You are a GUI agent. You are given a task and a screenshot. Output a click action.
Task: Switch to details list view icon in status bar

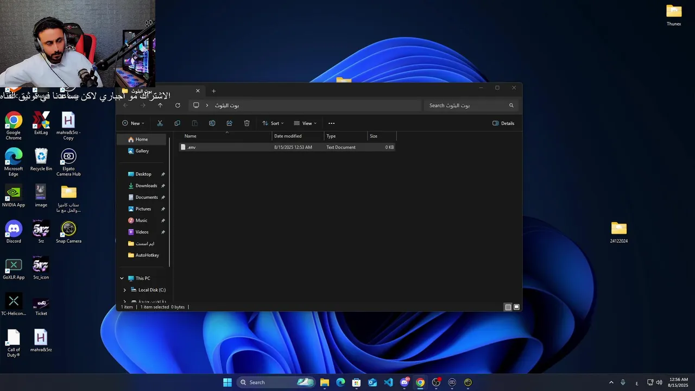coord(508,307)
